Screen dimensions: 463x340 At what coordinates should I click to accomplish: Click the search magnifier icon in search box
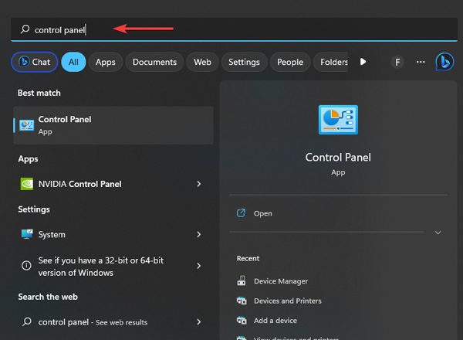pos(25,29)
